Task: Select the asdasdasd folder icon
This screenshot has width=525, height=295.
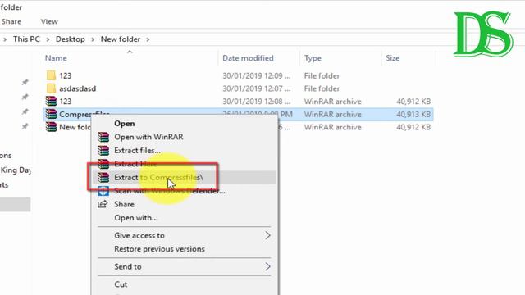Action: click(x=51, y=88)
